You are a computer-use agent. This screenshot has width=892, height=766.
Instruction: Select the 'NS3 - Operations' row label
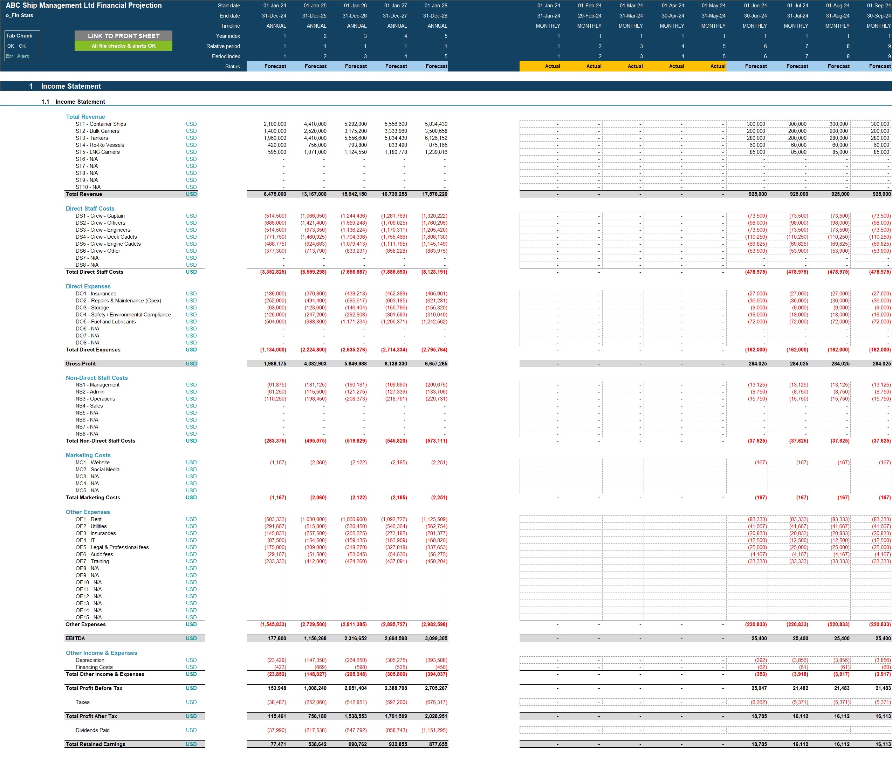(95, 399)
